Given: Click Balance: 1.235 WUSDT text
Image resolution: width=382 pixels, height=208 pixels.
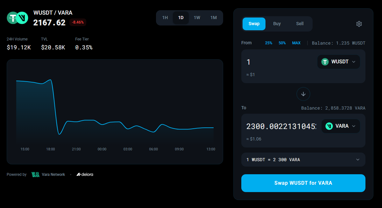Looking at the screenshot, I should pyautogui.click(x=339, y=43).
